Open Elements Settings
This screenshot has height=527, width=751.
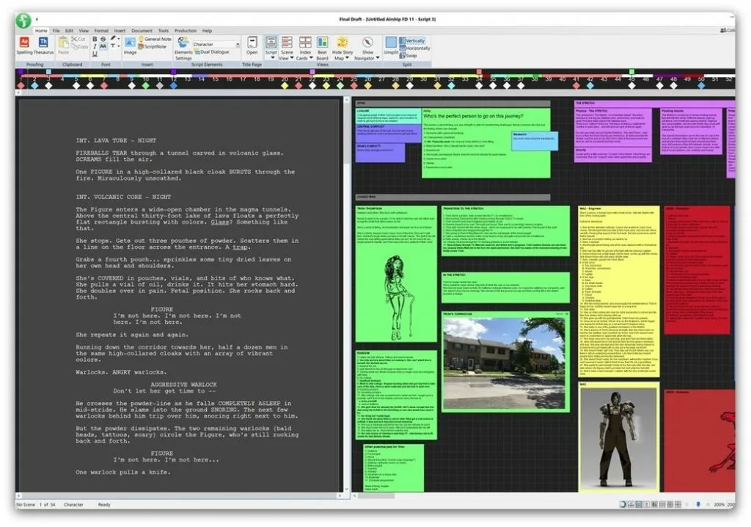click(183, 48)
